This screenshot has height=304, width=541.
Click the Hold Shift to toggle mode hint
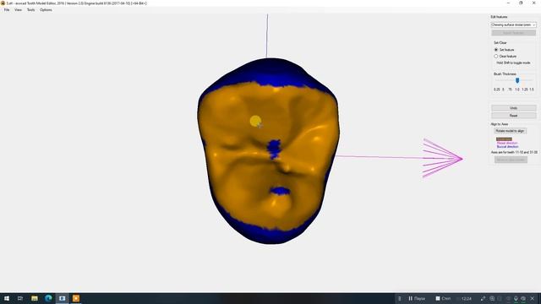point(513,62)
